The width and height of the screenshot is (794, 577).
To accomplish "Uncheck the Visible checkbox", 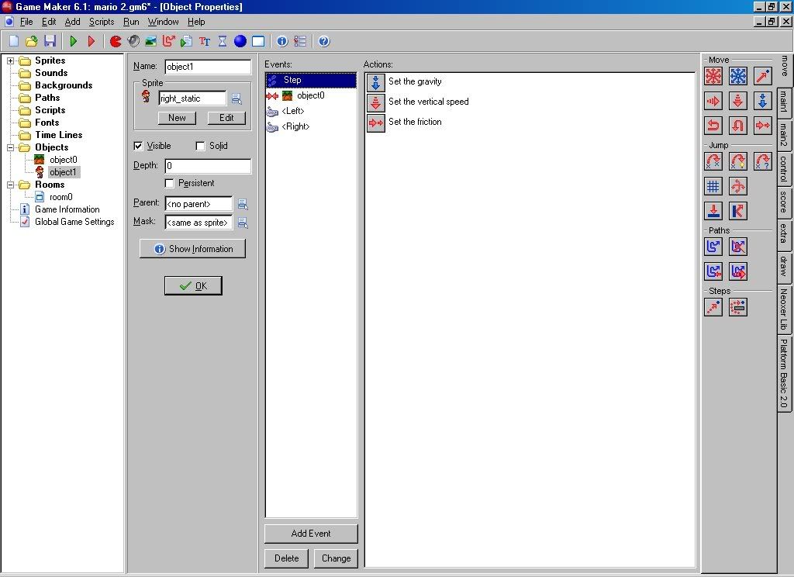I will point(138,146).
